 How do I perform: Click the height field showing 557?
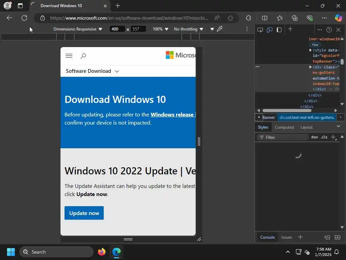coord(138,29)
